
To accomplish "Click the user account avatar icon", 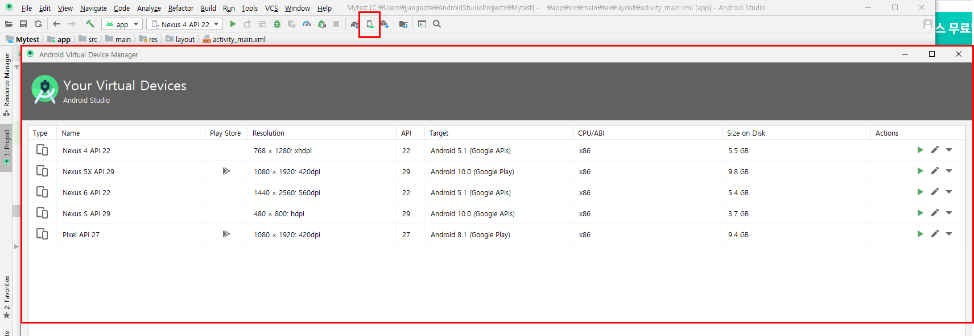I will point(927,24).
